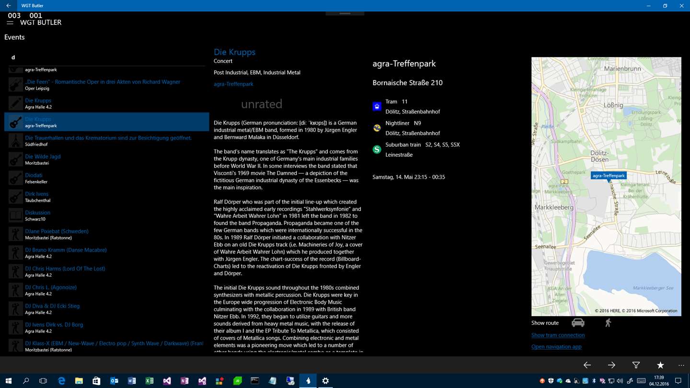Open the Die Krupps title link
Screen dimensions: 690x388
[x=234, y=52]
